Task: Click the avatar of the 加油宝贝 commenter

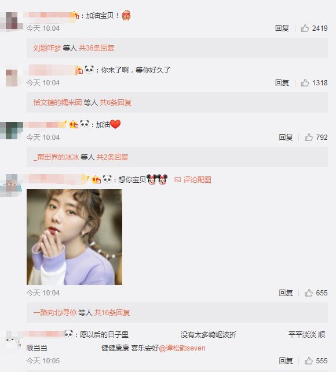Action: pos(12,21)
